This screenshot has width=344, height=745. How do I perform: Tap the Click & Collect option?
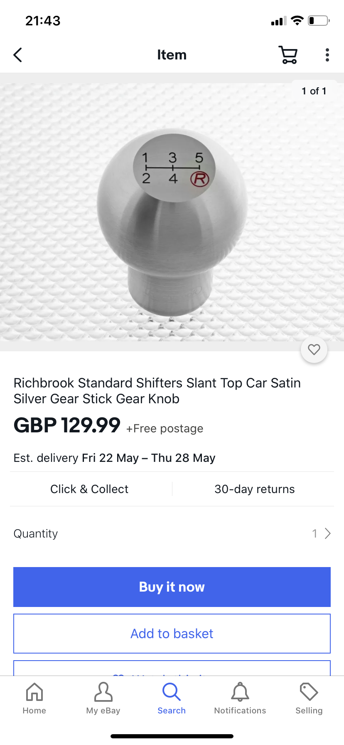pos(89,489)
